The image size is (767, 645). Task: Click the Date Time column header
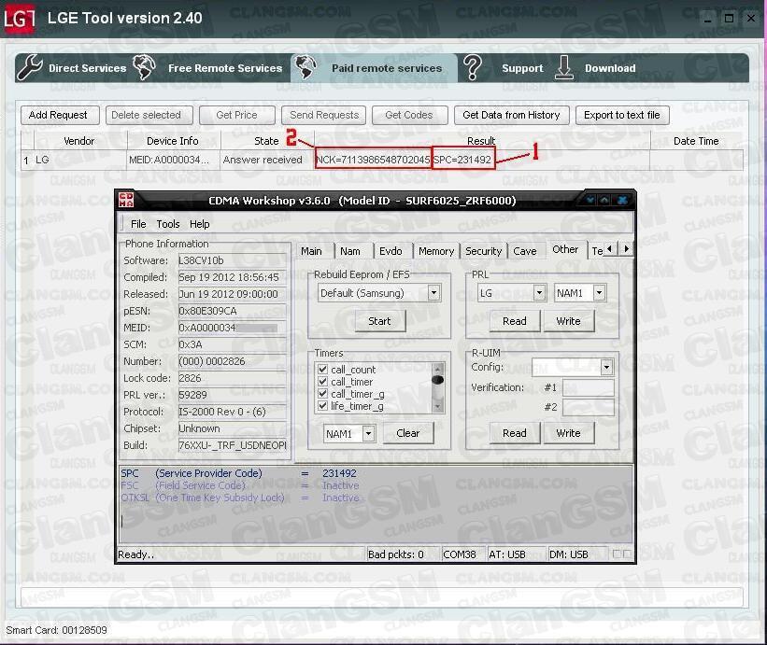point(696,141)
